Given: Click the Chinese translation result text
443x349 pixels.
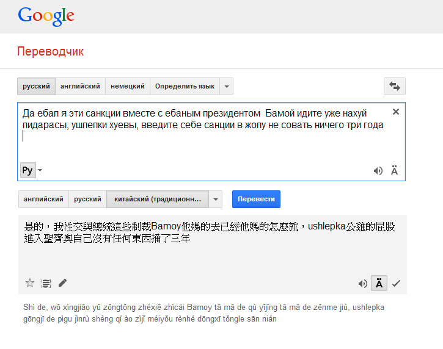Looking at the screenshot, I should click(210, 232).
